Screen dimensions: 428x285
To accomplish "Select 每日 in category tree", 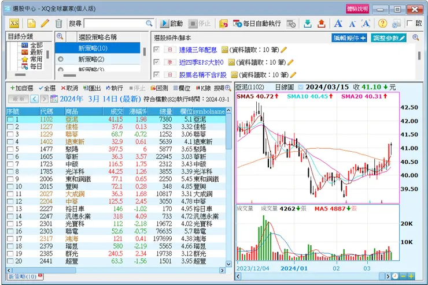I will point(36,66).
